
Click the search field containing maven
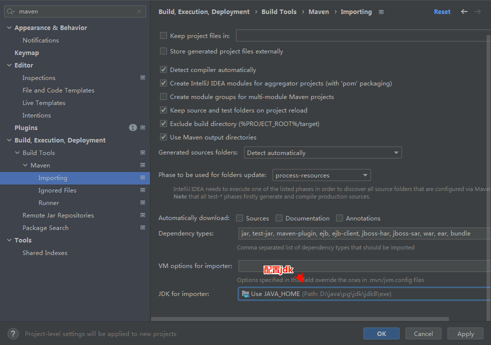pos(75,11)
